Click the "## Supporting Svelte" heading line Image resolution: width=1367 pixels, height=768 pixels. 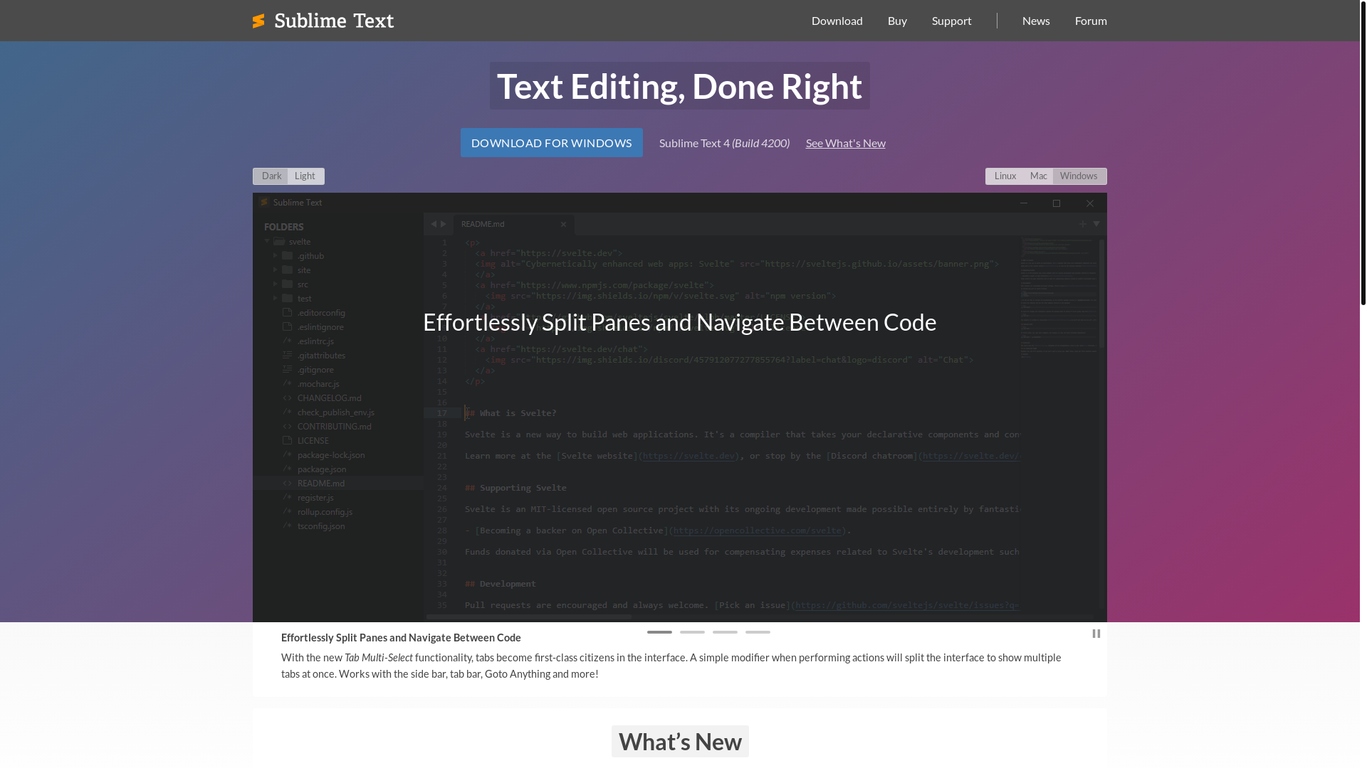pos(515,488)
